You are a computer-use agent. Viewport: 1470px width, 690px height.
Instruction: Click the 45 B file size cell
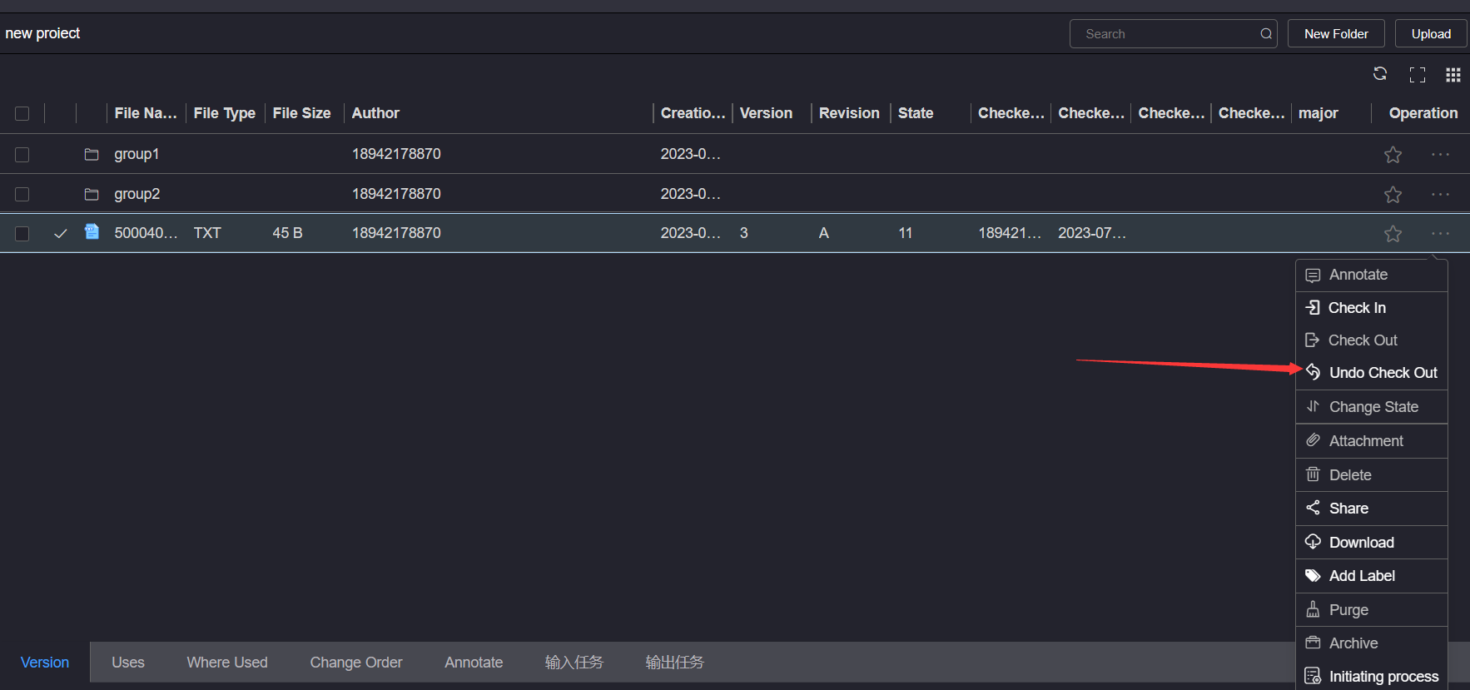point(287,233)
